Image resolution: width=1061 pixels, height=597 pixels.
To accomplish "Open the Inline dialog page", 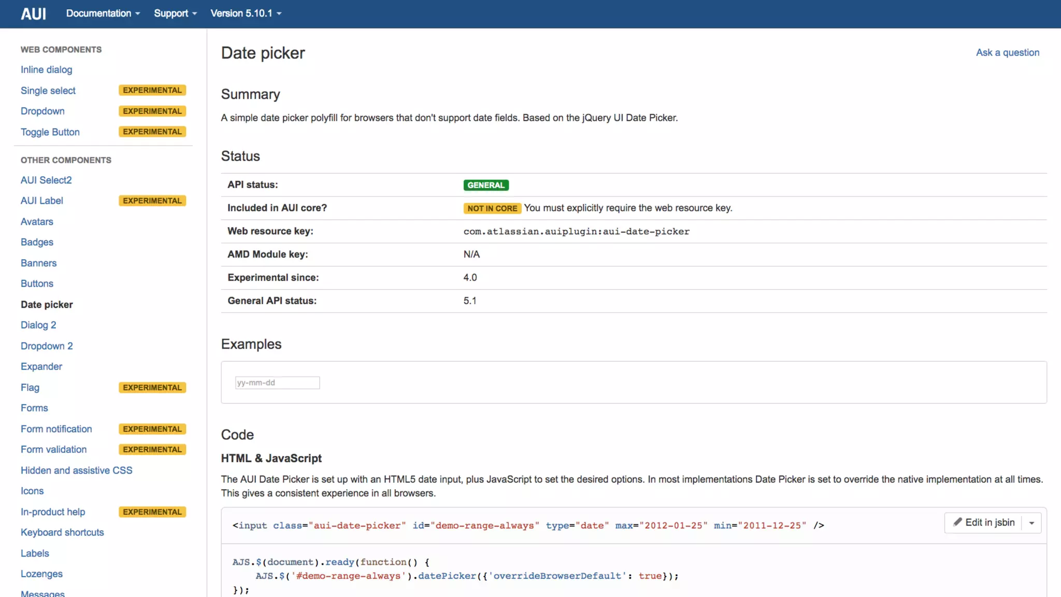I will tap(46, 69).
